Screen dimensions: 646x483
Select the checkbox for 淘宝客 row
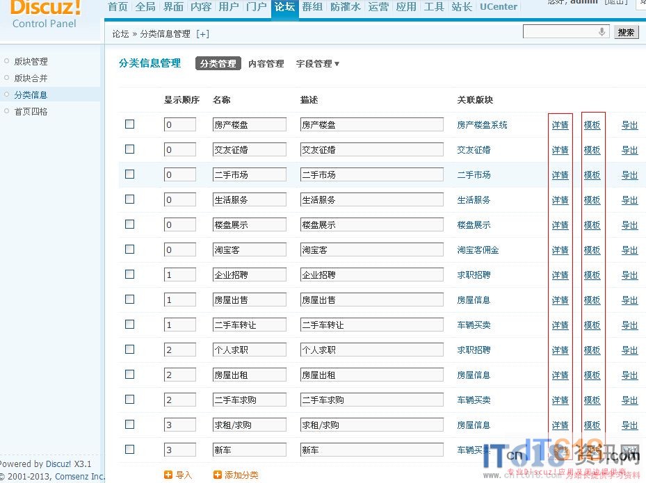(x=129, y=249)
